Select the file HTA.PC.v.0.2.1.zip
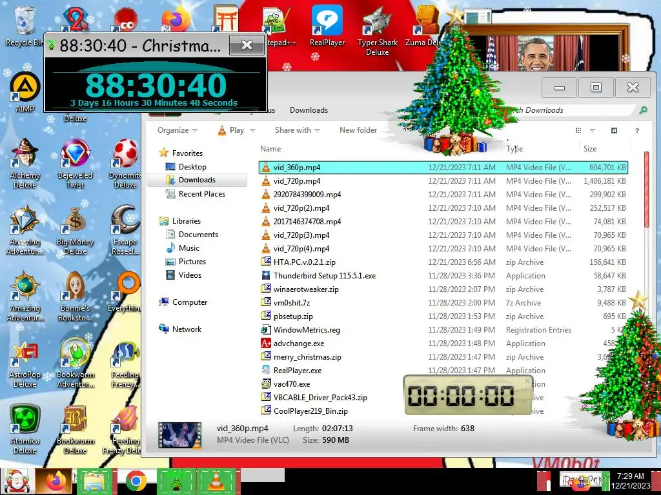The height and width of the screenshot is (495, 661). point(443,262)
